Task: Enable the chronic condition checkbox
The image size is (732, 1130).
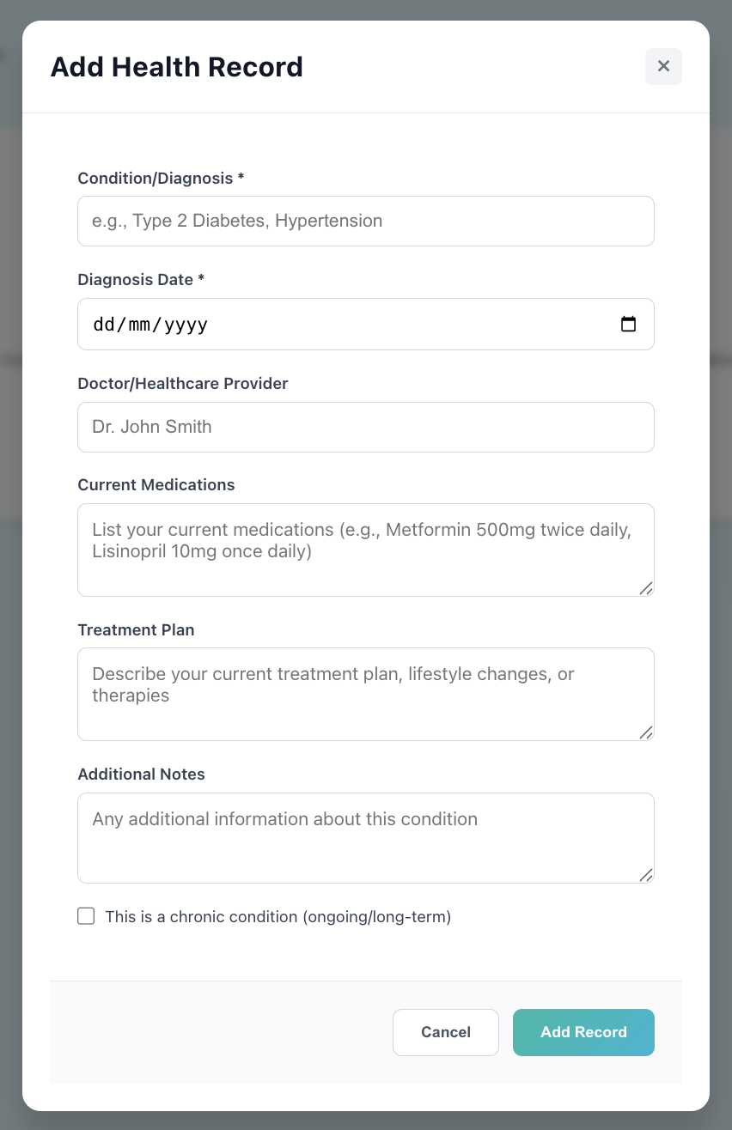Action: pos(86,916)
